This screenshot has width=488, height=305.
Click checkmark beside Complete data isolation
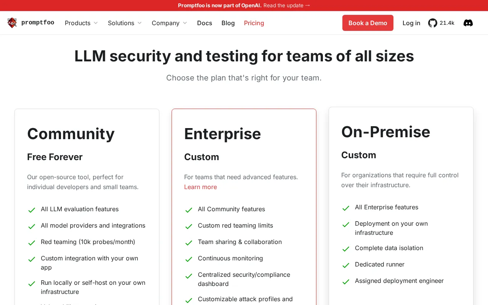[346, 249]
